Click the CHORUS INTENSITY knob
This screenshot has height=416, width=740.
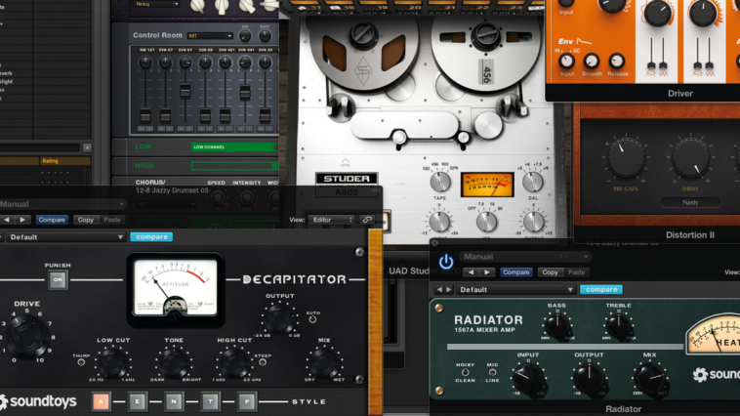[246, 197]
